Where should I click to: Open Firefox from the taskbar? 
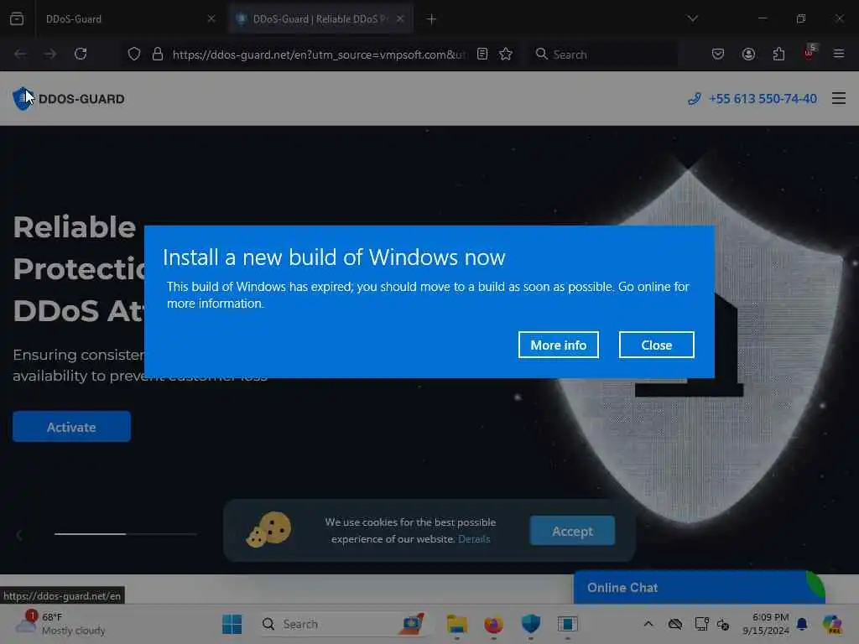493,624
